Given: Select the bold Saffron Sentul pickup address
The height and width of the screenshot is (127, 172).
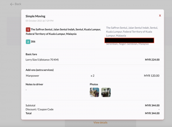Looking at the screenshot, I should click(63, 32).
